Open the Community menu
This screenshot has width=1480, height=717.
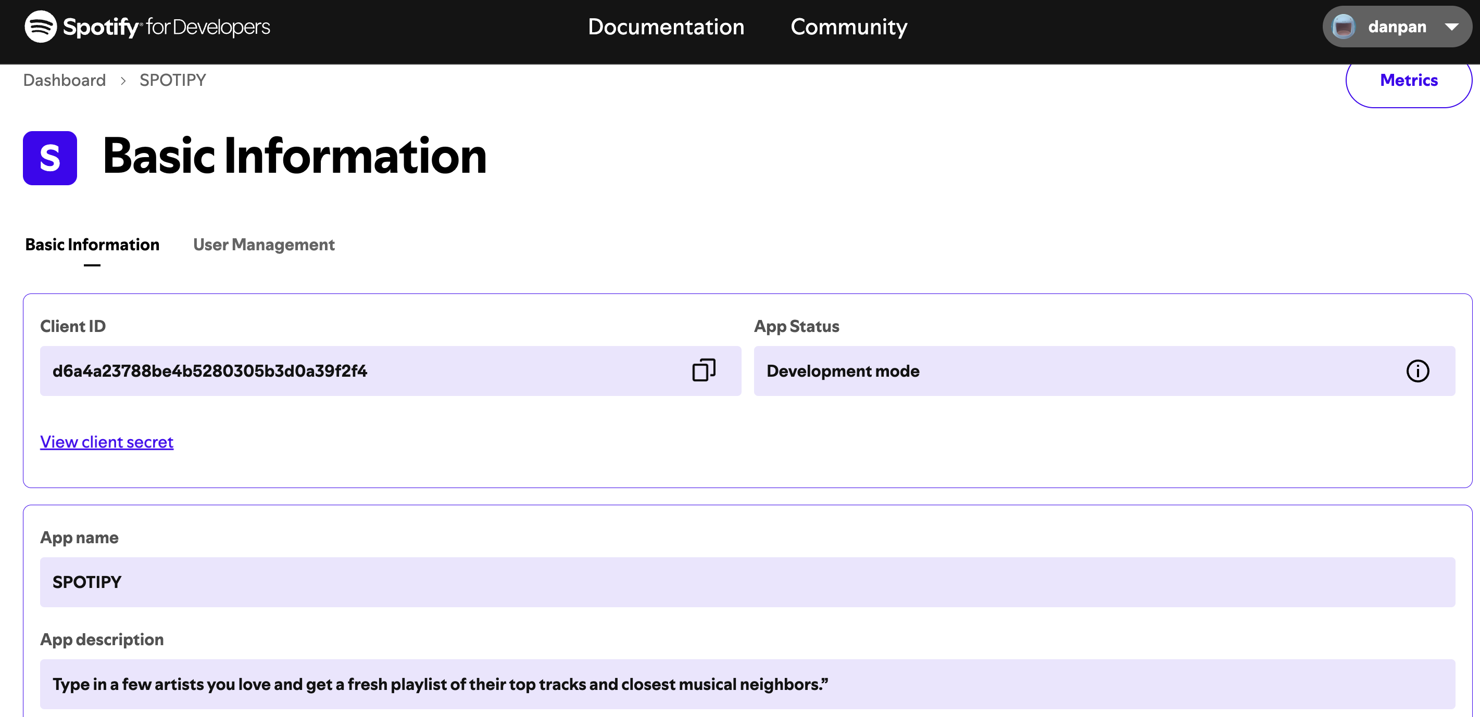tap(848, 27)
